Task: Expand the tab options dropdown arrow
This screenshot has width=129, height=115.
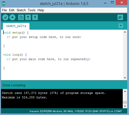Action: tap(121, 25)
